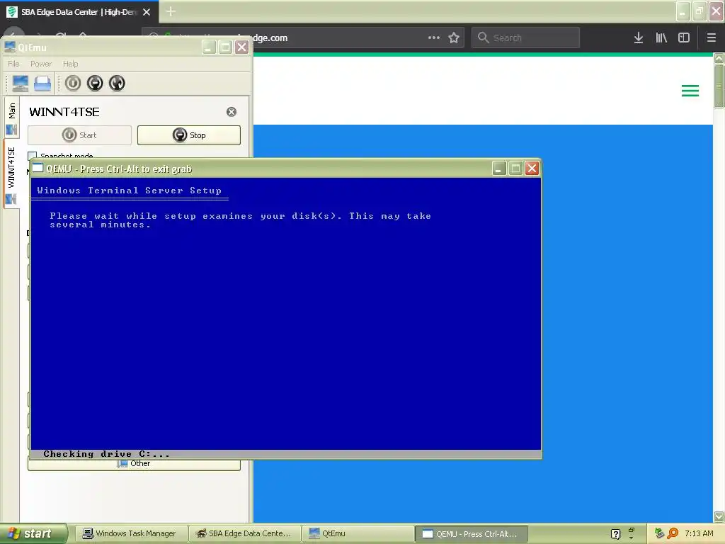Click the power-on toolbar icon in QtEmu

(x=73, y=84)
